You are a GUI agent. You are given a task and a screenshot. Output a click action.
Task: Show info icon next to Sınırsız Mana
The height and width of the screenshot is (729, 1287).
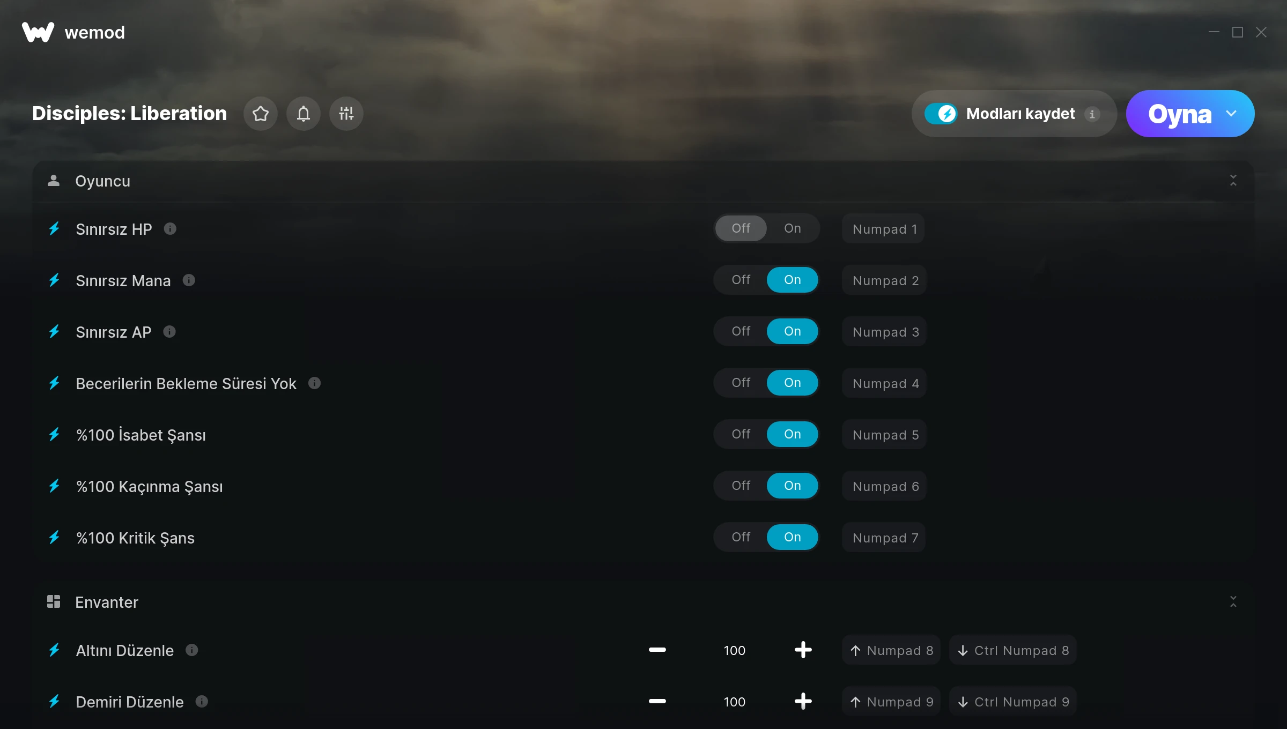[189, 280]
